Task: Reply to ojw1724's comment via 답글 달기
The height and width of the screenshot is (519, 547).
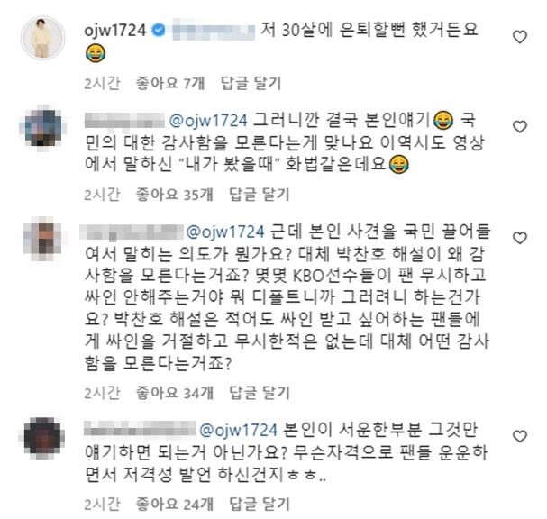Action: [251, 84]
